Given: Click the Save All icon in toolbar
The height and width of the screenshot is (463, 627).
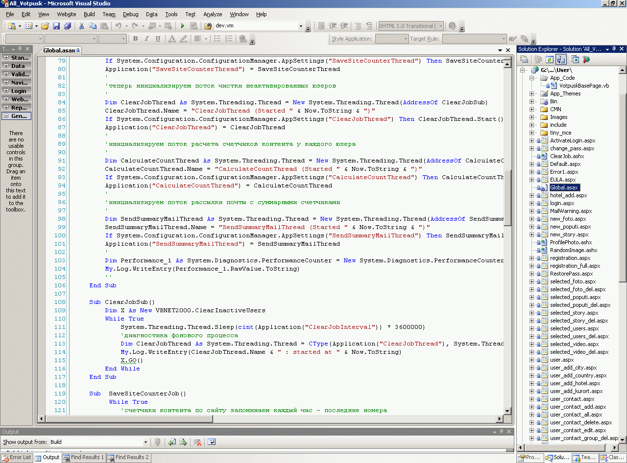Looking at the screenshot, I should (67, 26).
